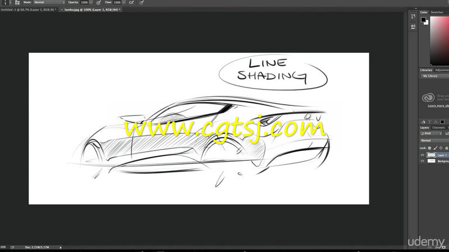Select the Background layer thumbnail
The image size is (449, 252).
point(431,161)
